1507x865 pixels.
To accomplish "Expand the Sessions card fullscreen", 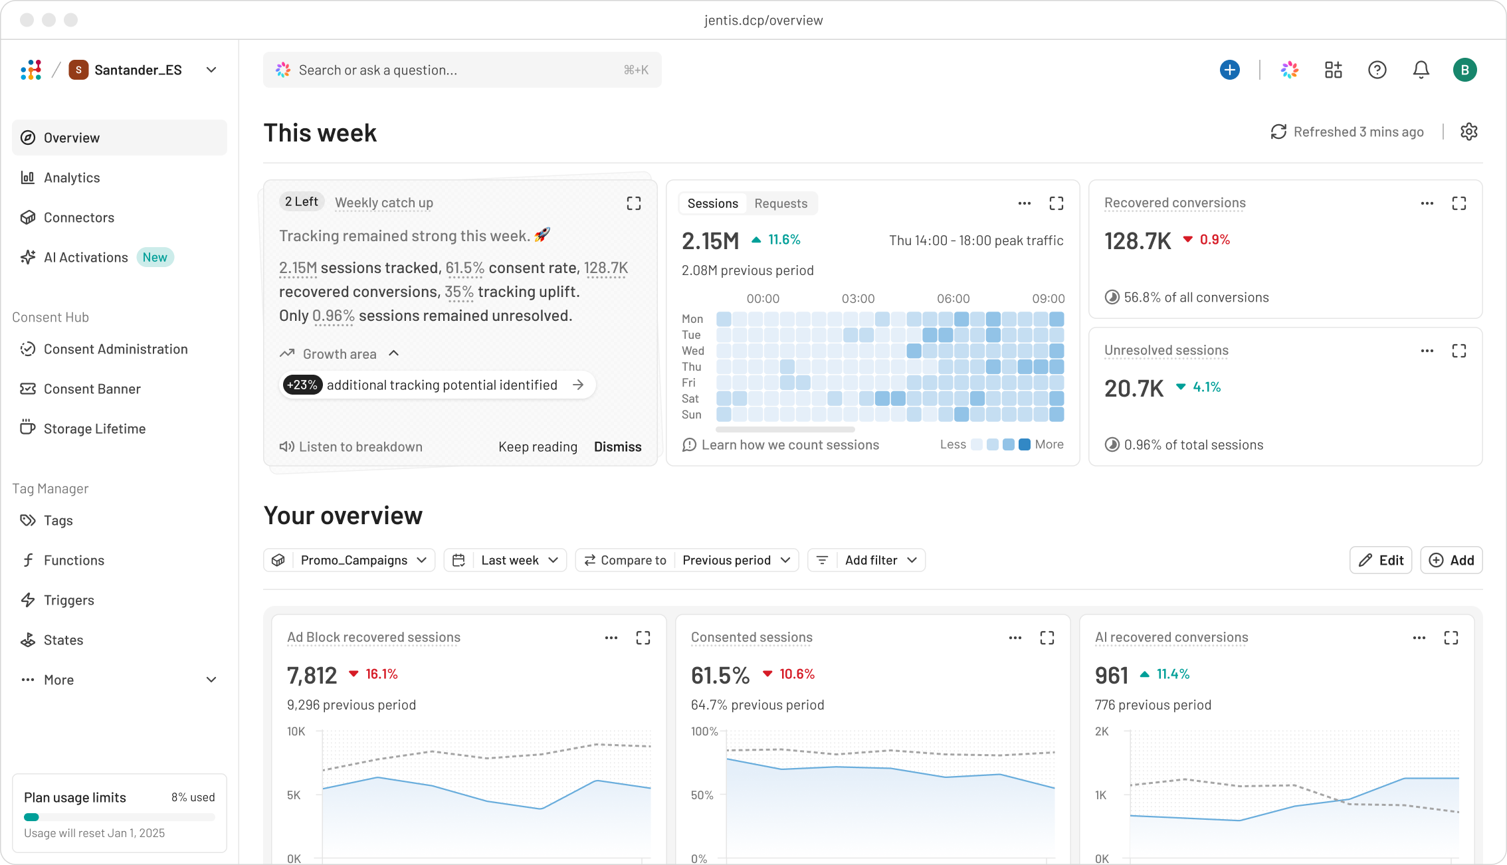I will (1056, 203).
